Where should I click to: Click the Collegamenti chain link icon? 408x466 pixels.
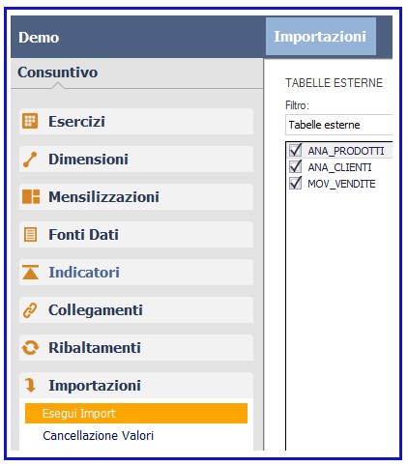30,310
